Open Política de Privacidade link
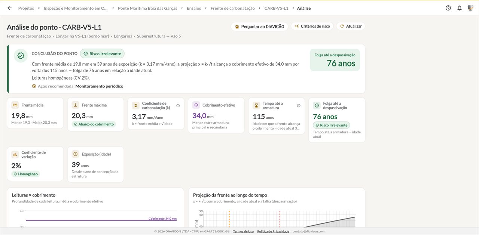 point(273,231)
